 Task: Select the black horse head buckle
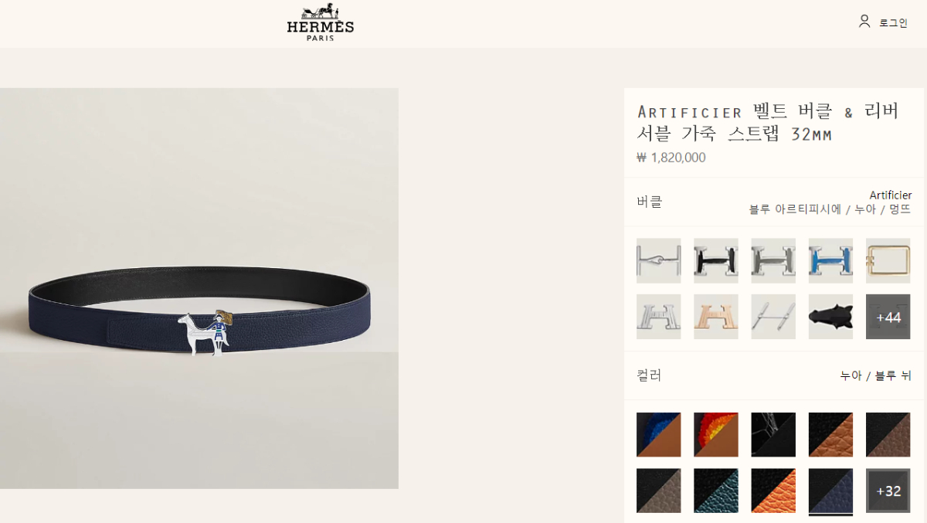(830, 317)
